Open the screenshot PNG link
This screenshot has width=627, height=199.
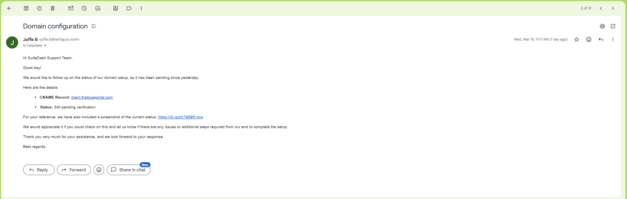coord(180,117)
